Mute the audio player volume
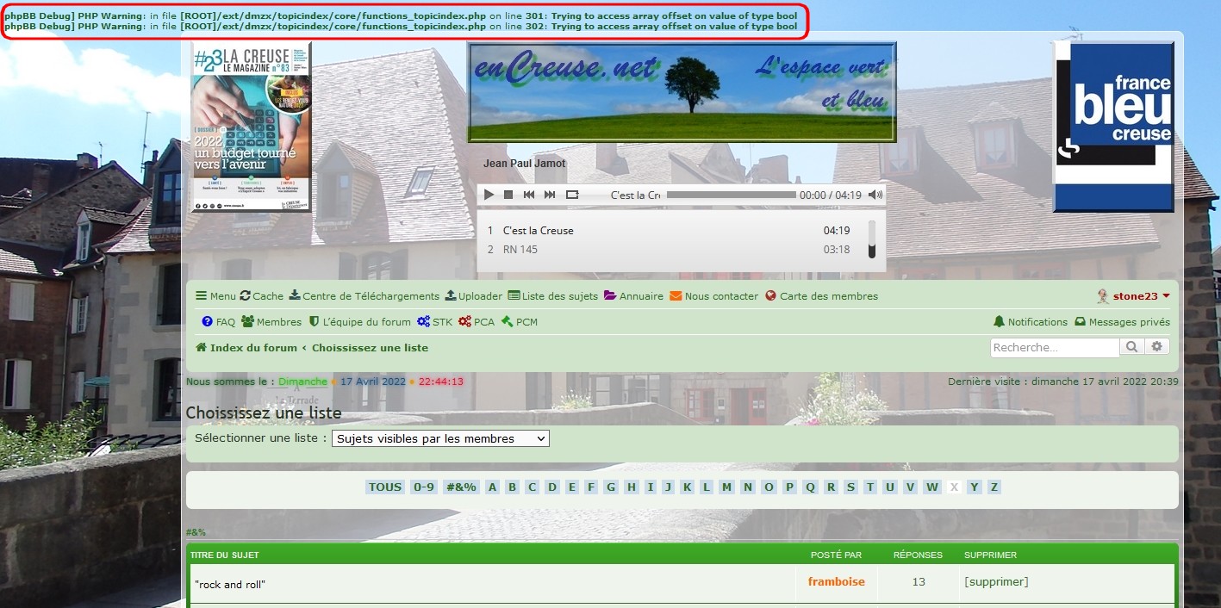The height and width of the screenshot is (608, 1221). click(x=875, y=195)
